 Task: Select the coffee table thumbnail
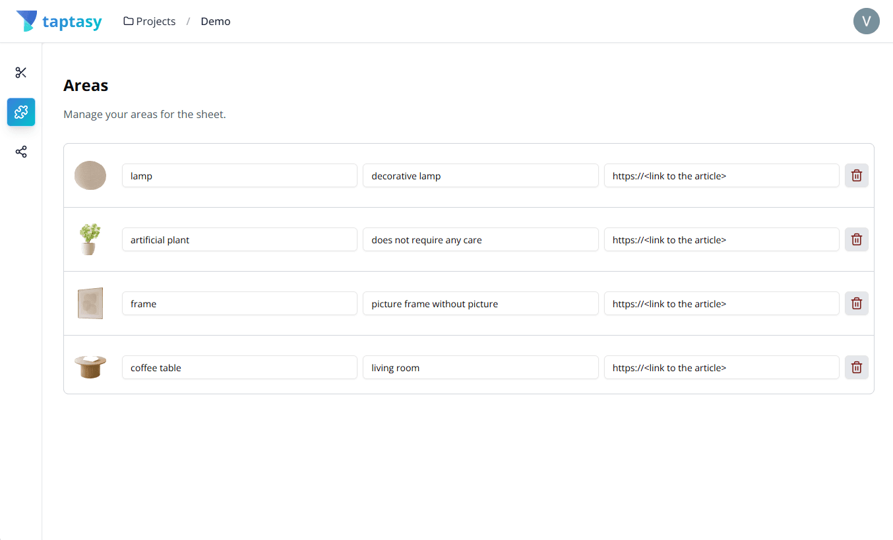pyautogui.click(x=90, y=367)
